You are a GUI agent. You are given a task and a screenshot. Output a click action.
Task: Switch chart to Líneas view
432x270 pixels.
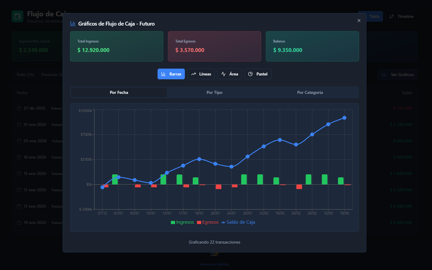(x=201, y=74)
